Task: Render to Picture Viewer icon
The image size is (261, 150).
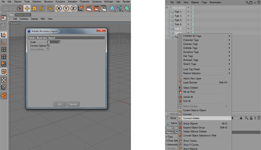Action: point(96,8)
